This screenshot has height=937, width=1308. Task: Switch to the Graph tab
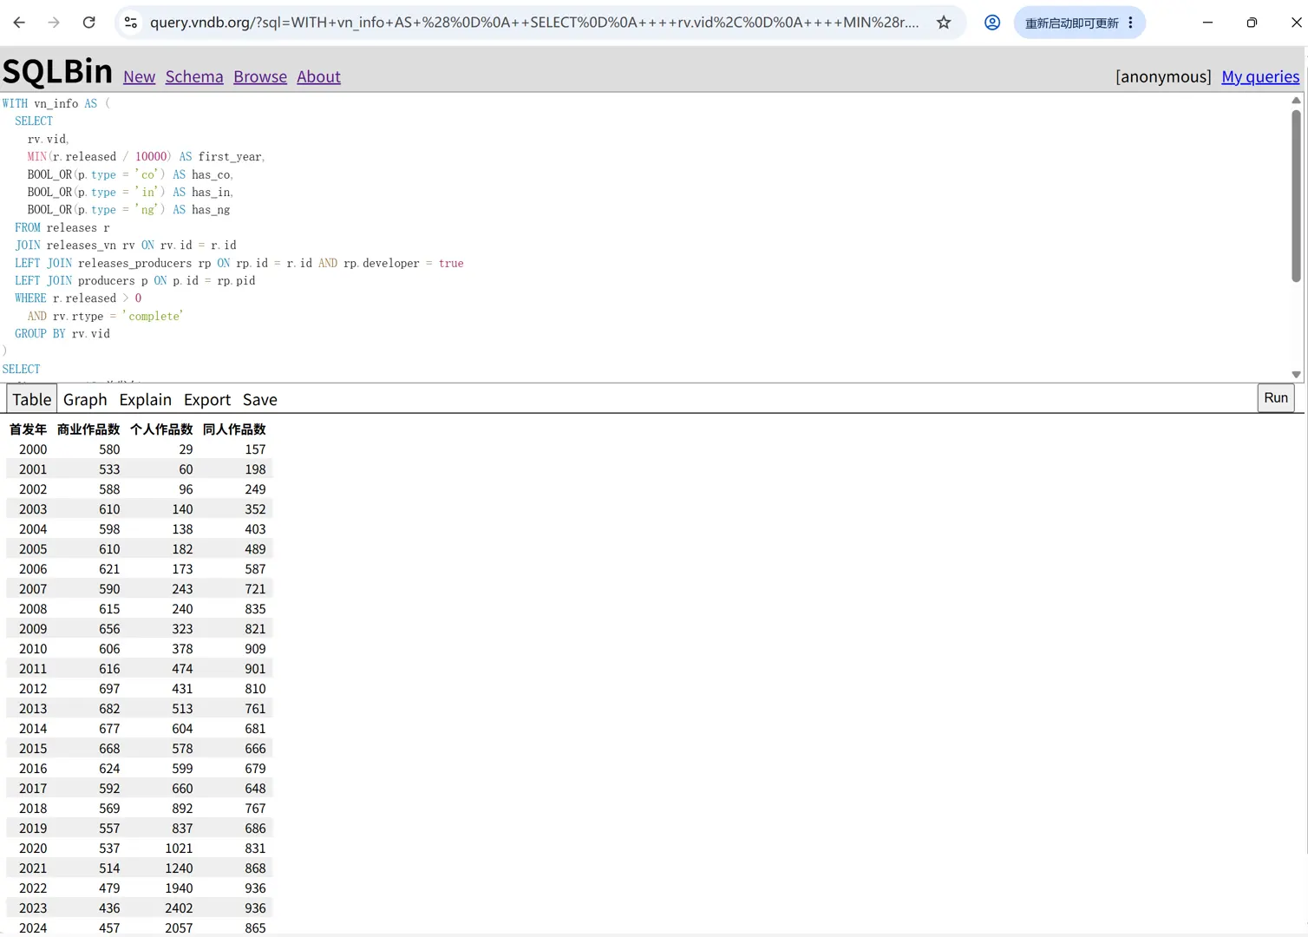(85, 400)
